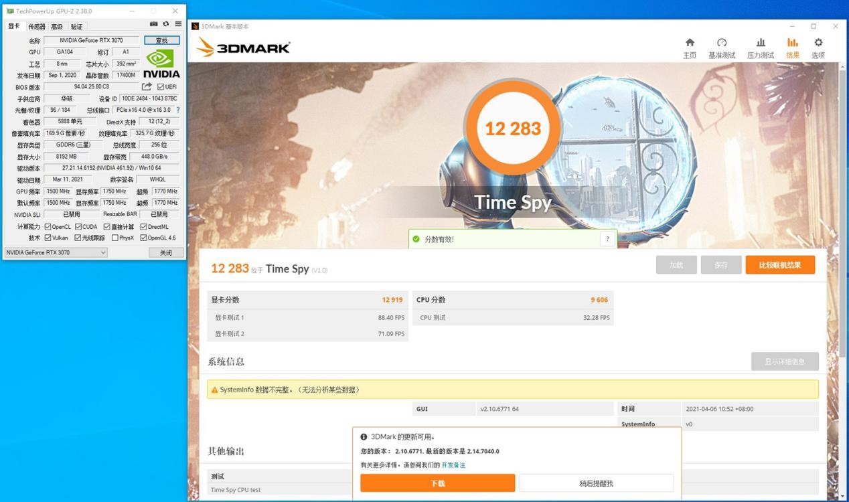Image resolution: width=849 pixels, height=502 pixels.
Task: Click the 3DMark title bar app icon
Action: pos(196,27)
